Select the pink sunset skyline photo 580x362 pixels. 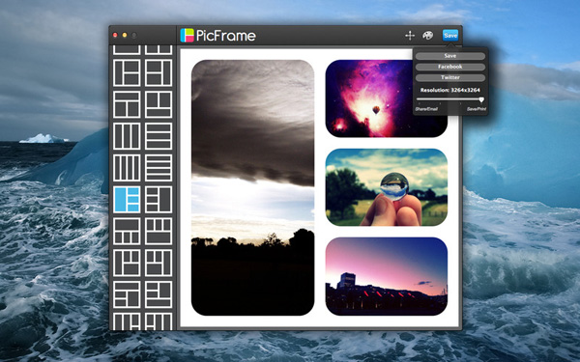tap(386, 276)
